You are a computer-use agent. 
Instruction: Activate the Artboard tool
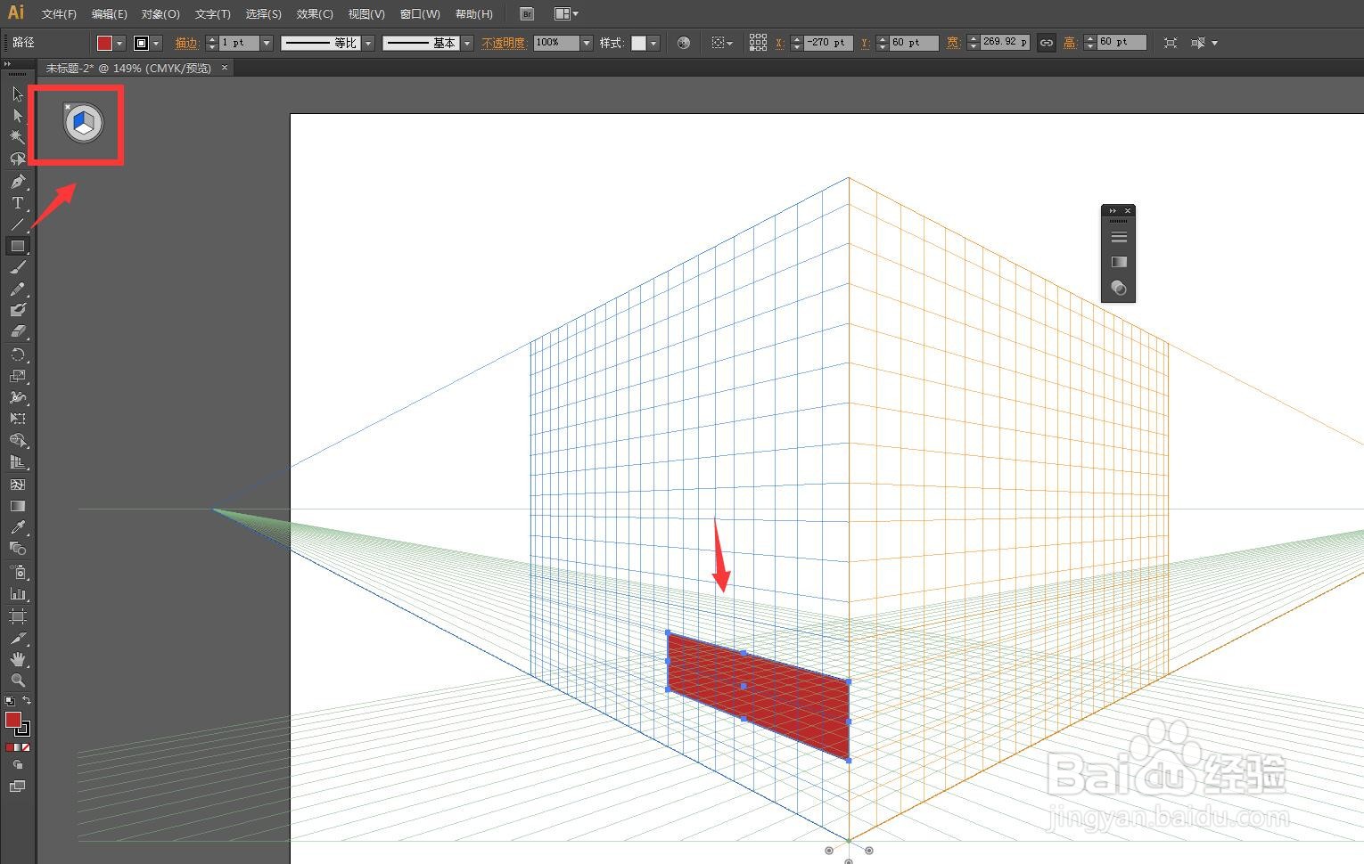(17, 616)
